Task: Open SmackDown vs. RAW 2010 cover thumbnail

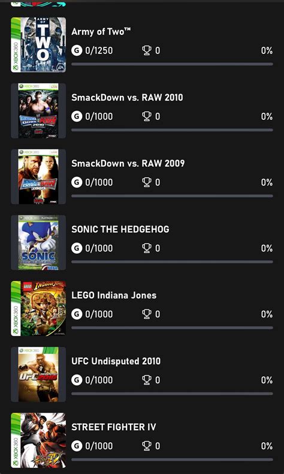Action: pyautogui.click(x=38, y=110)
